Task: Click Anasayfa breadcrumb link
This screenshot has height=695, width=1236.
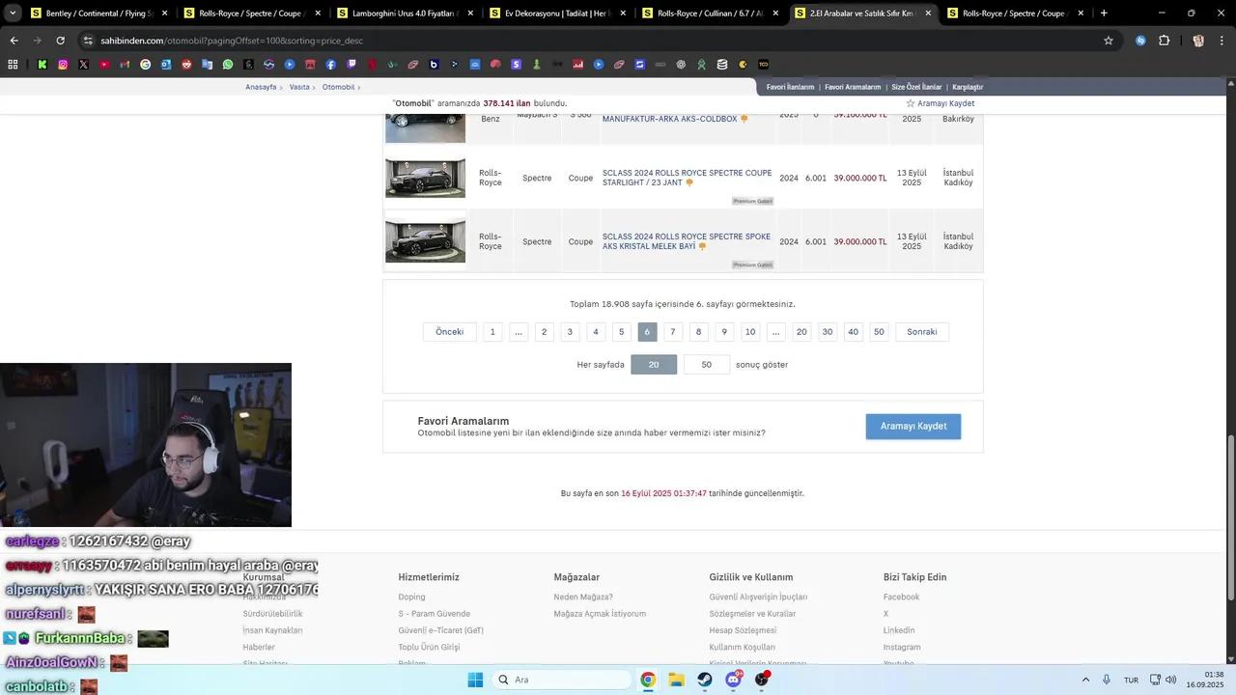Action: coord(261,87)
